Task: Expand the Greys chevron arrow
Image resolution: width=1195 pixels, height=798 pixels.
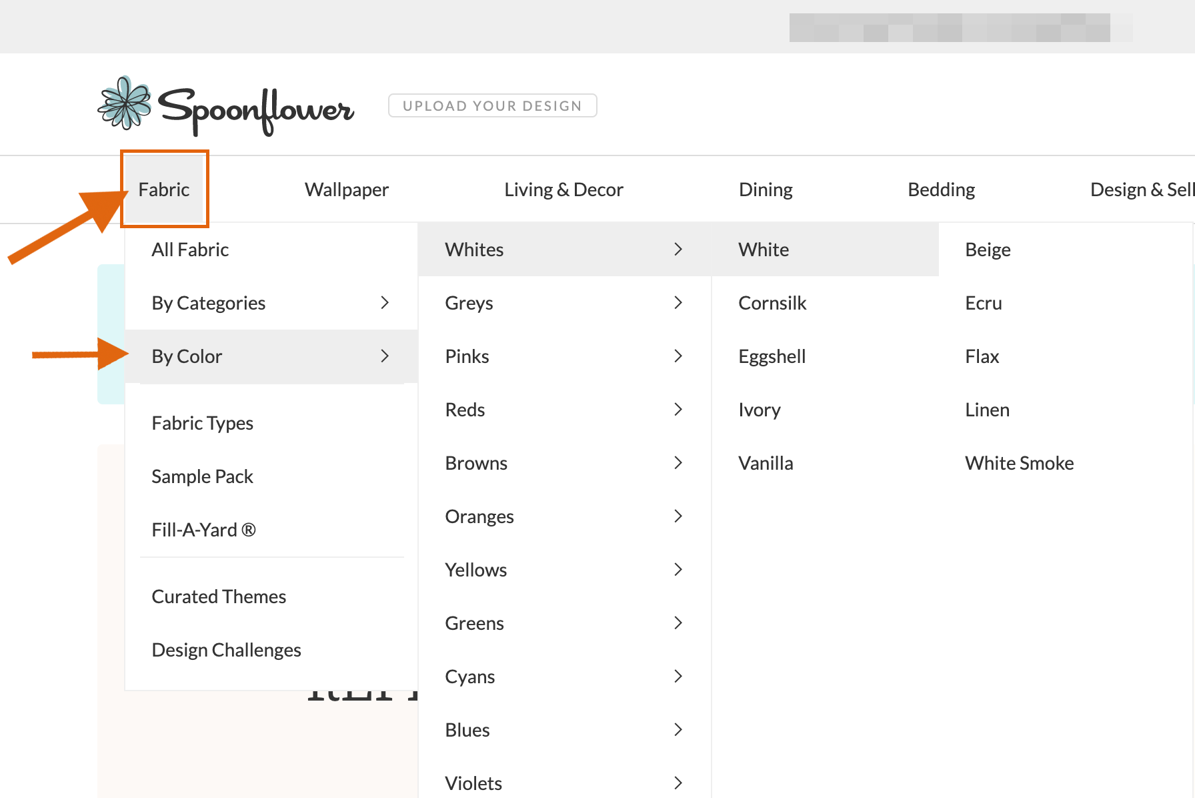Action: point(678,303)
